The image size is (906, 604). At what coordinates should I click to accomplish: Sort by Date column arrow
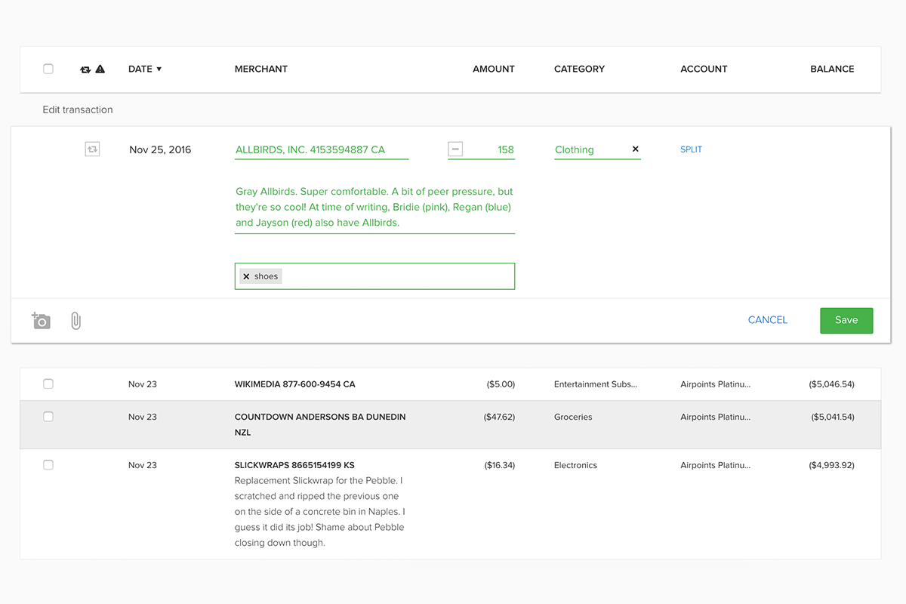click(159, 69)
